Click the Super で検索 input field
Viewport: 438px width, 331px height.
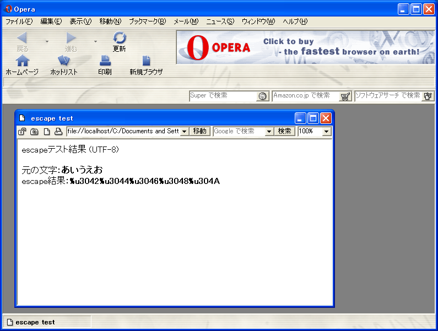pyautogui.click(x=223, y=96)
